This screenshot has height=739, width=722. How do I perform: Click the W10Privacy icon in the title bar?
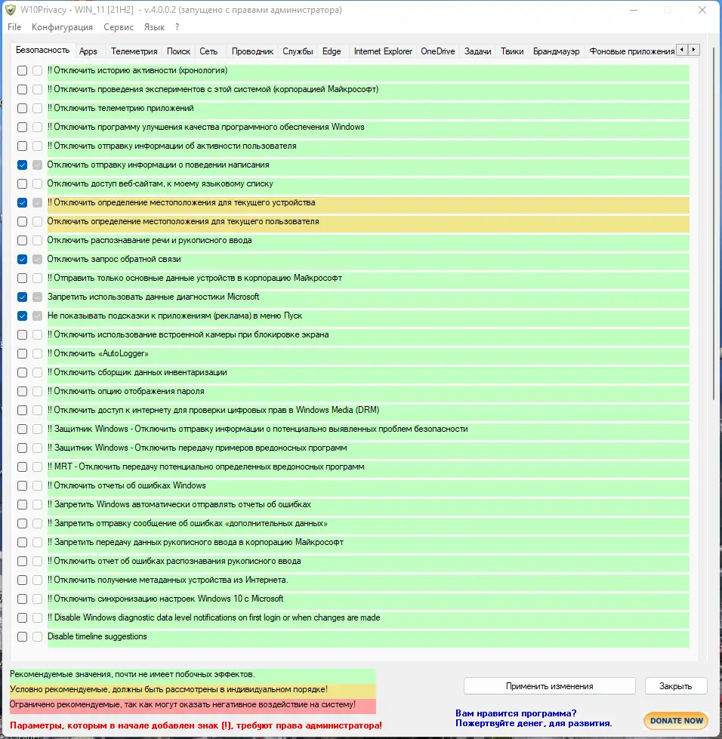pos(11,10)
